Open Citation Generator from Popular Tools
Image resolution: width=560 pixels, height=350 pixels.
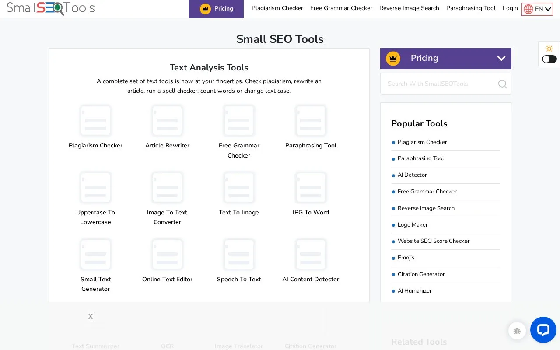(x=421, y=274)
